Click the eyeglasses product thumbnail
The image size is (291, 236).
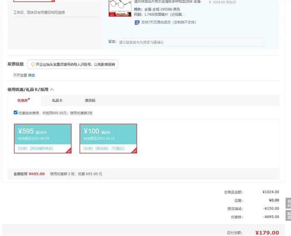(120, 8)
